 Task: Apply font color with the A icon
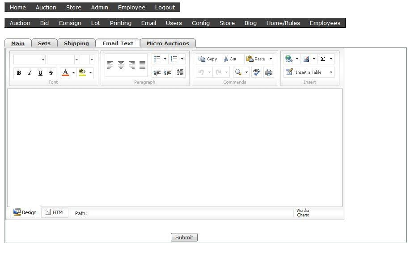65,72
